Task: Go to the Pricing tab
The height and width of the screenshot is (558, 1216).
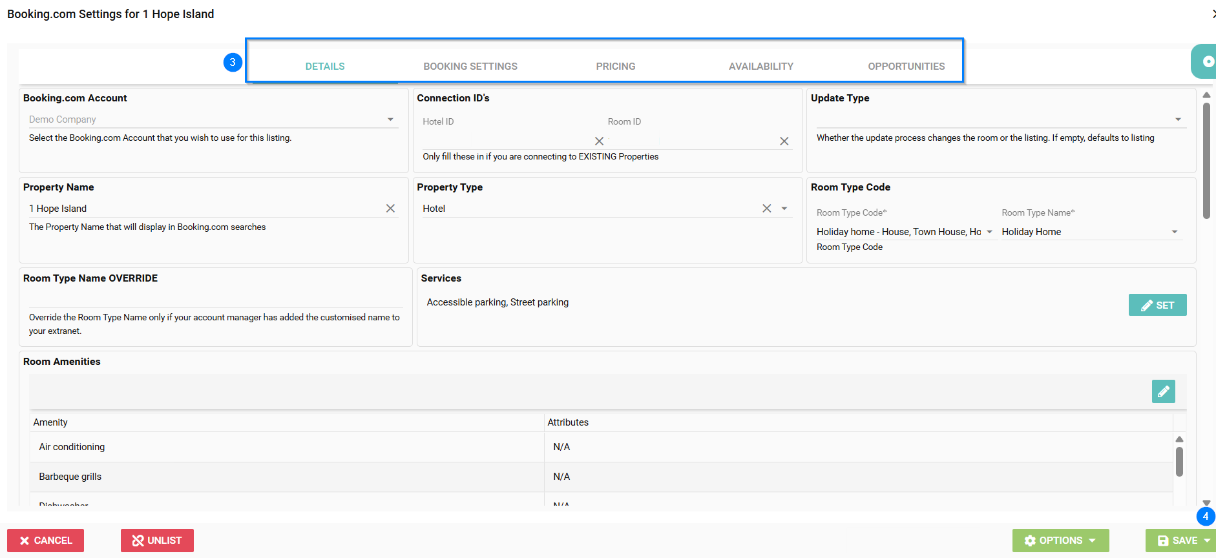Action: coord(615,66)
